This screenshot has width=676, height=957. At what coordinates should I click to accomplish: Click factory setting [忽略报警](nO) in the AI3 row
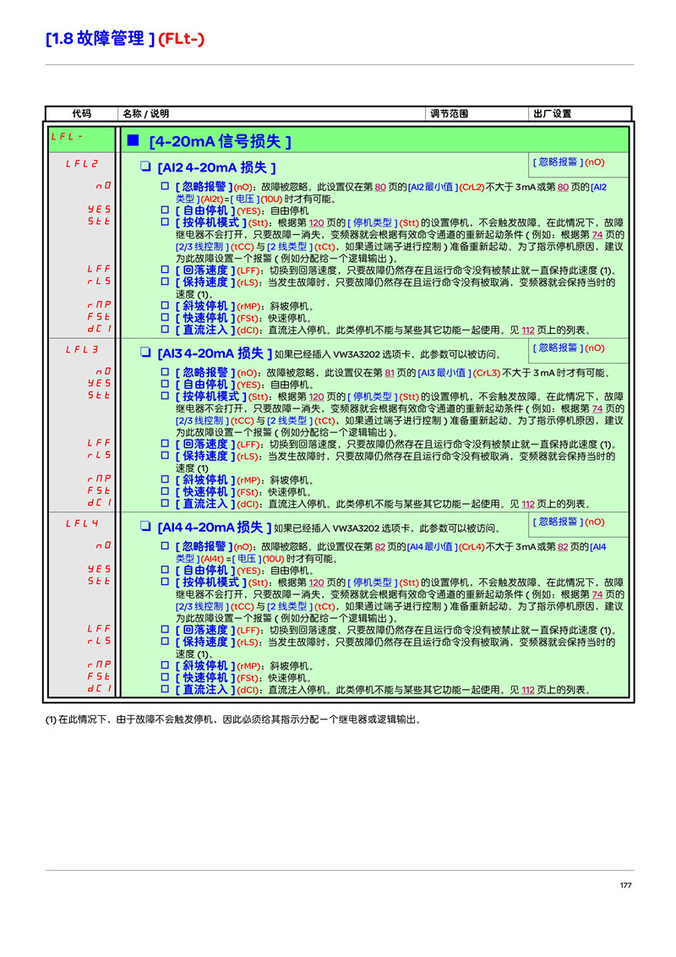tap(569, 348)
